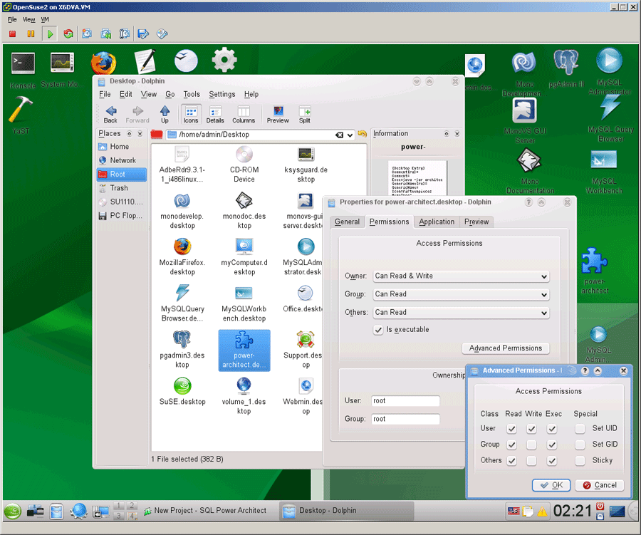641x535 pixels.
Task: Toggle User Exec permission checkbox
Action: pos(552,429)
